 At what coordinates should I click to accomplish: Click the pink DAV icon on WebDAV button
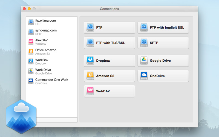tap(90, 91)
